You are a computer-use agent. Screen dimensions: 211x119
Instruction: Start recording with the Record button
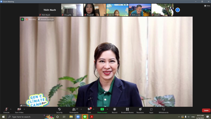click(x=114, y=110)
